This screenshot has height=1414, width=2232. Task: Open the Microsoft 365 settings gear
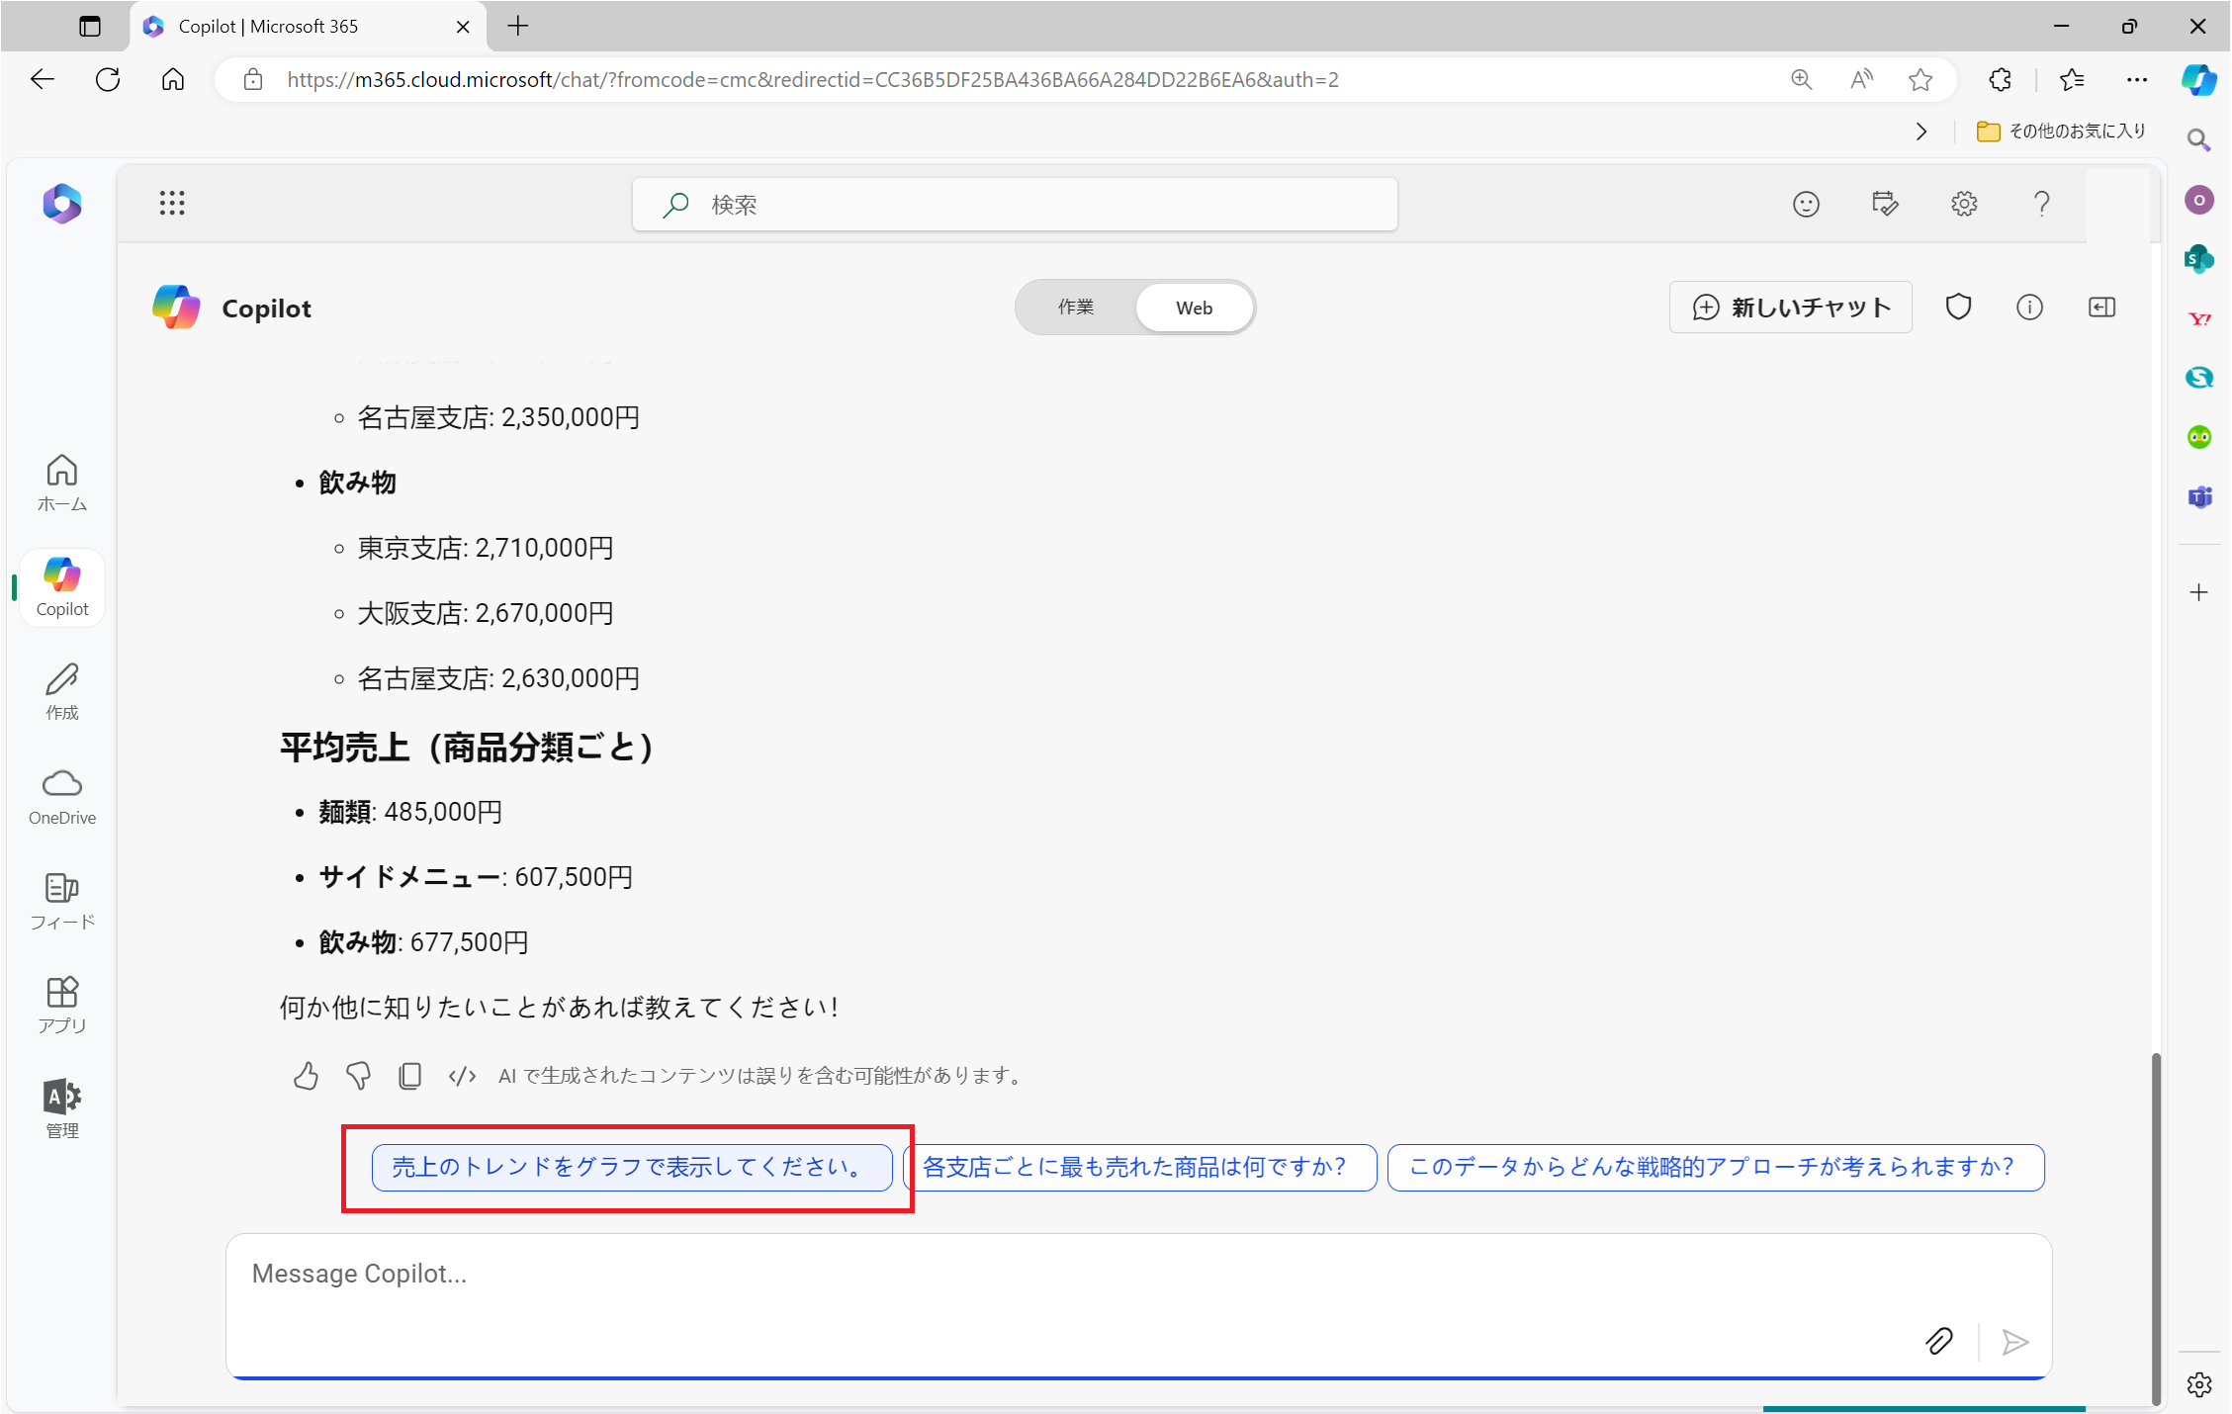coord(1964,204)
